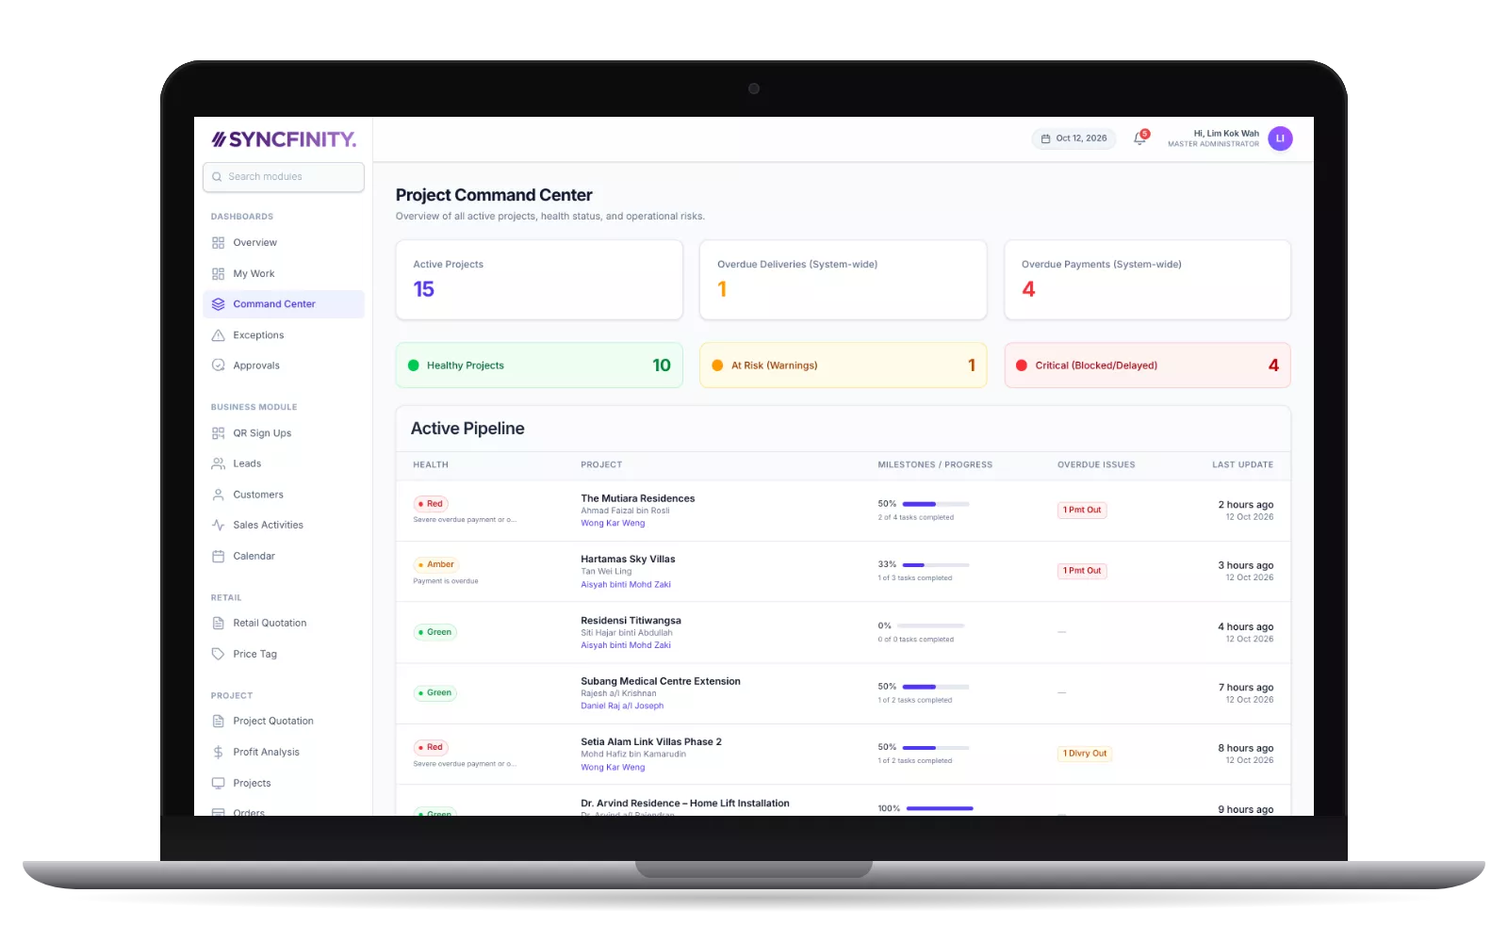Click Wong Kar Weng link under Mutiara Residences
Screen dimensions: 1508x942
click(x=613, y=524)
